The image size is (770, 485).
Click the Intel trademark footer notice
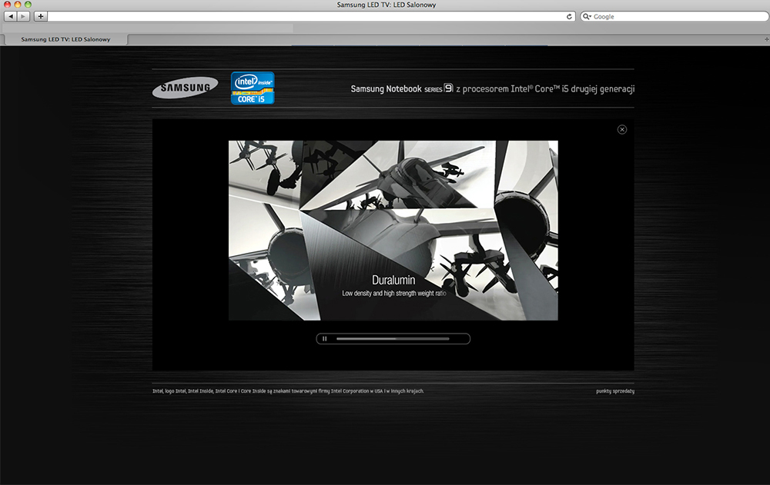click(x=288, y=391)
